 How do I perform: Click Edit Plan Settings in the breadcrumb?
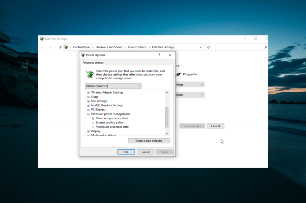pos(163,47)
